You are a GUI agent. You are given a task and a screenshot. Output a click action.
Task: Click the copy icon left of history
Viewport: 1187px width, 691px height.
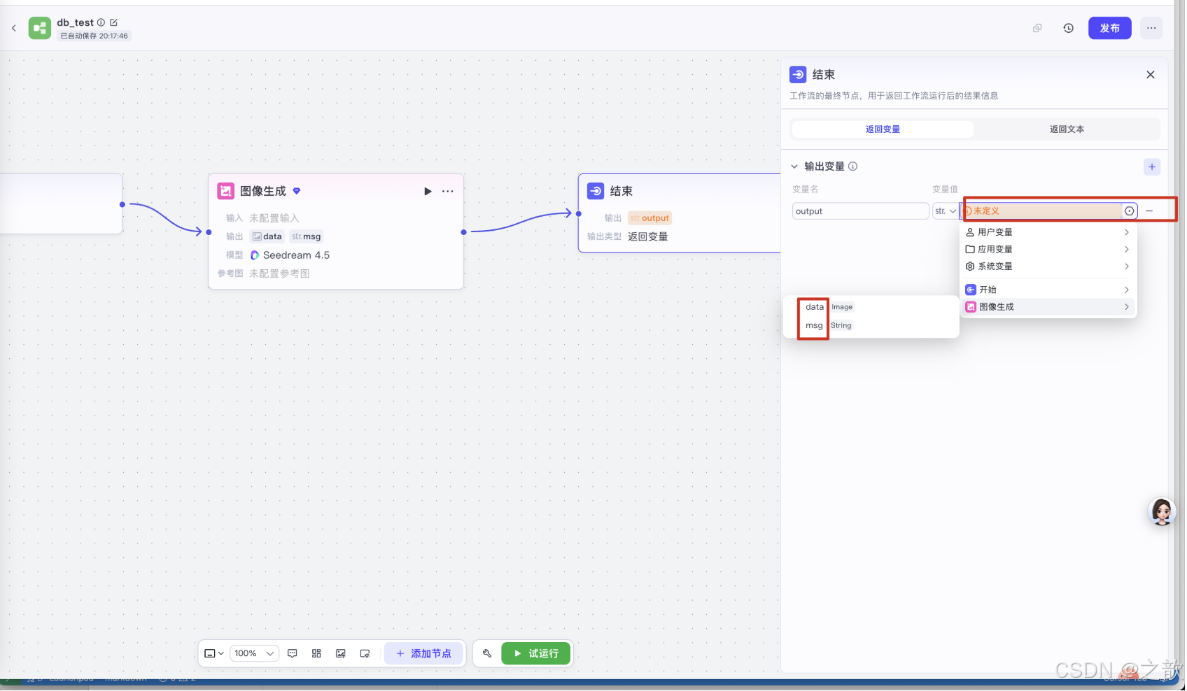point(1037,28)
